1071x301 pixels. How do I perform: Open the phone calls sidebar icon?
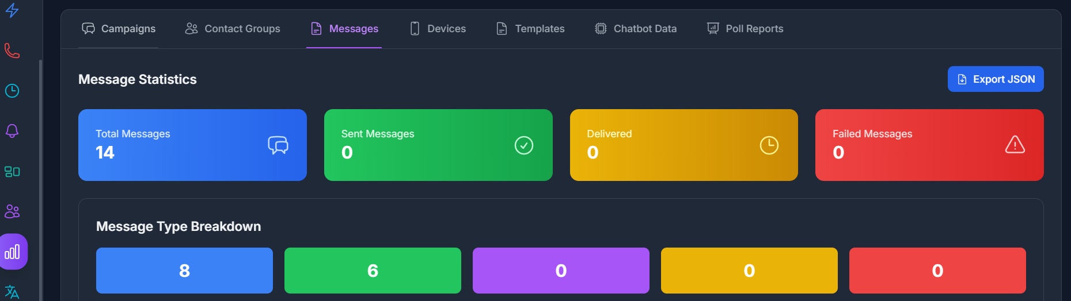[12, 51]
